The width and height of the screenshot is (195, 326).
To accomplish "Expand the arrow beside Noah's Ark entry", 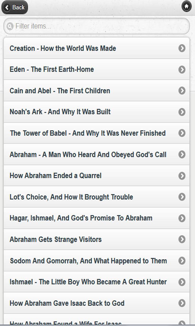I will coord(182,112).
